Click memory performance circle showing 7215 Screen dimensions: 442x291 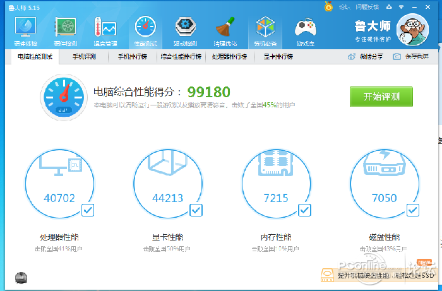276,184
